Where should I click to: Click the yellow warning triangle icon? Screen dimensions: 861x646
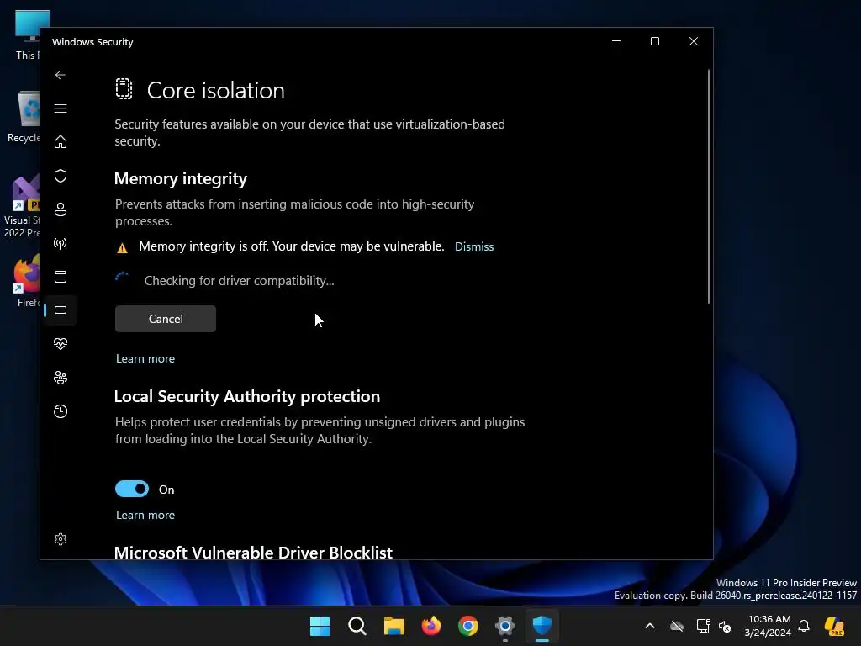coord(122,248)
